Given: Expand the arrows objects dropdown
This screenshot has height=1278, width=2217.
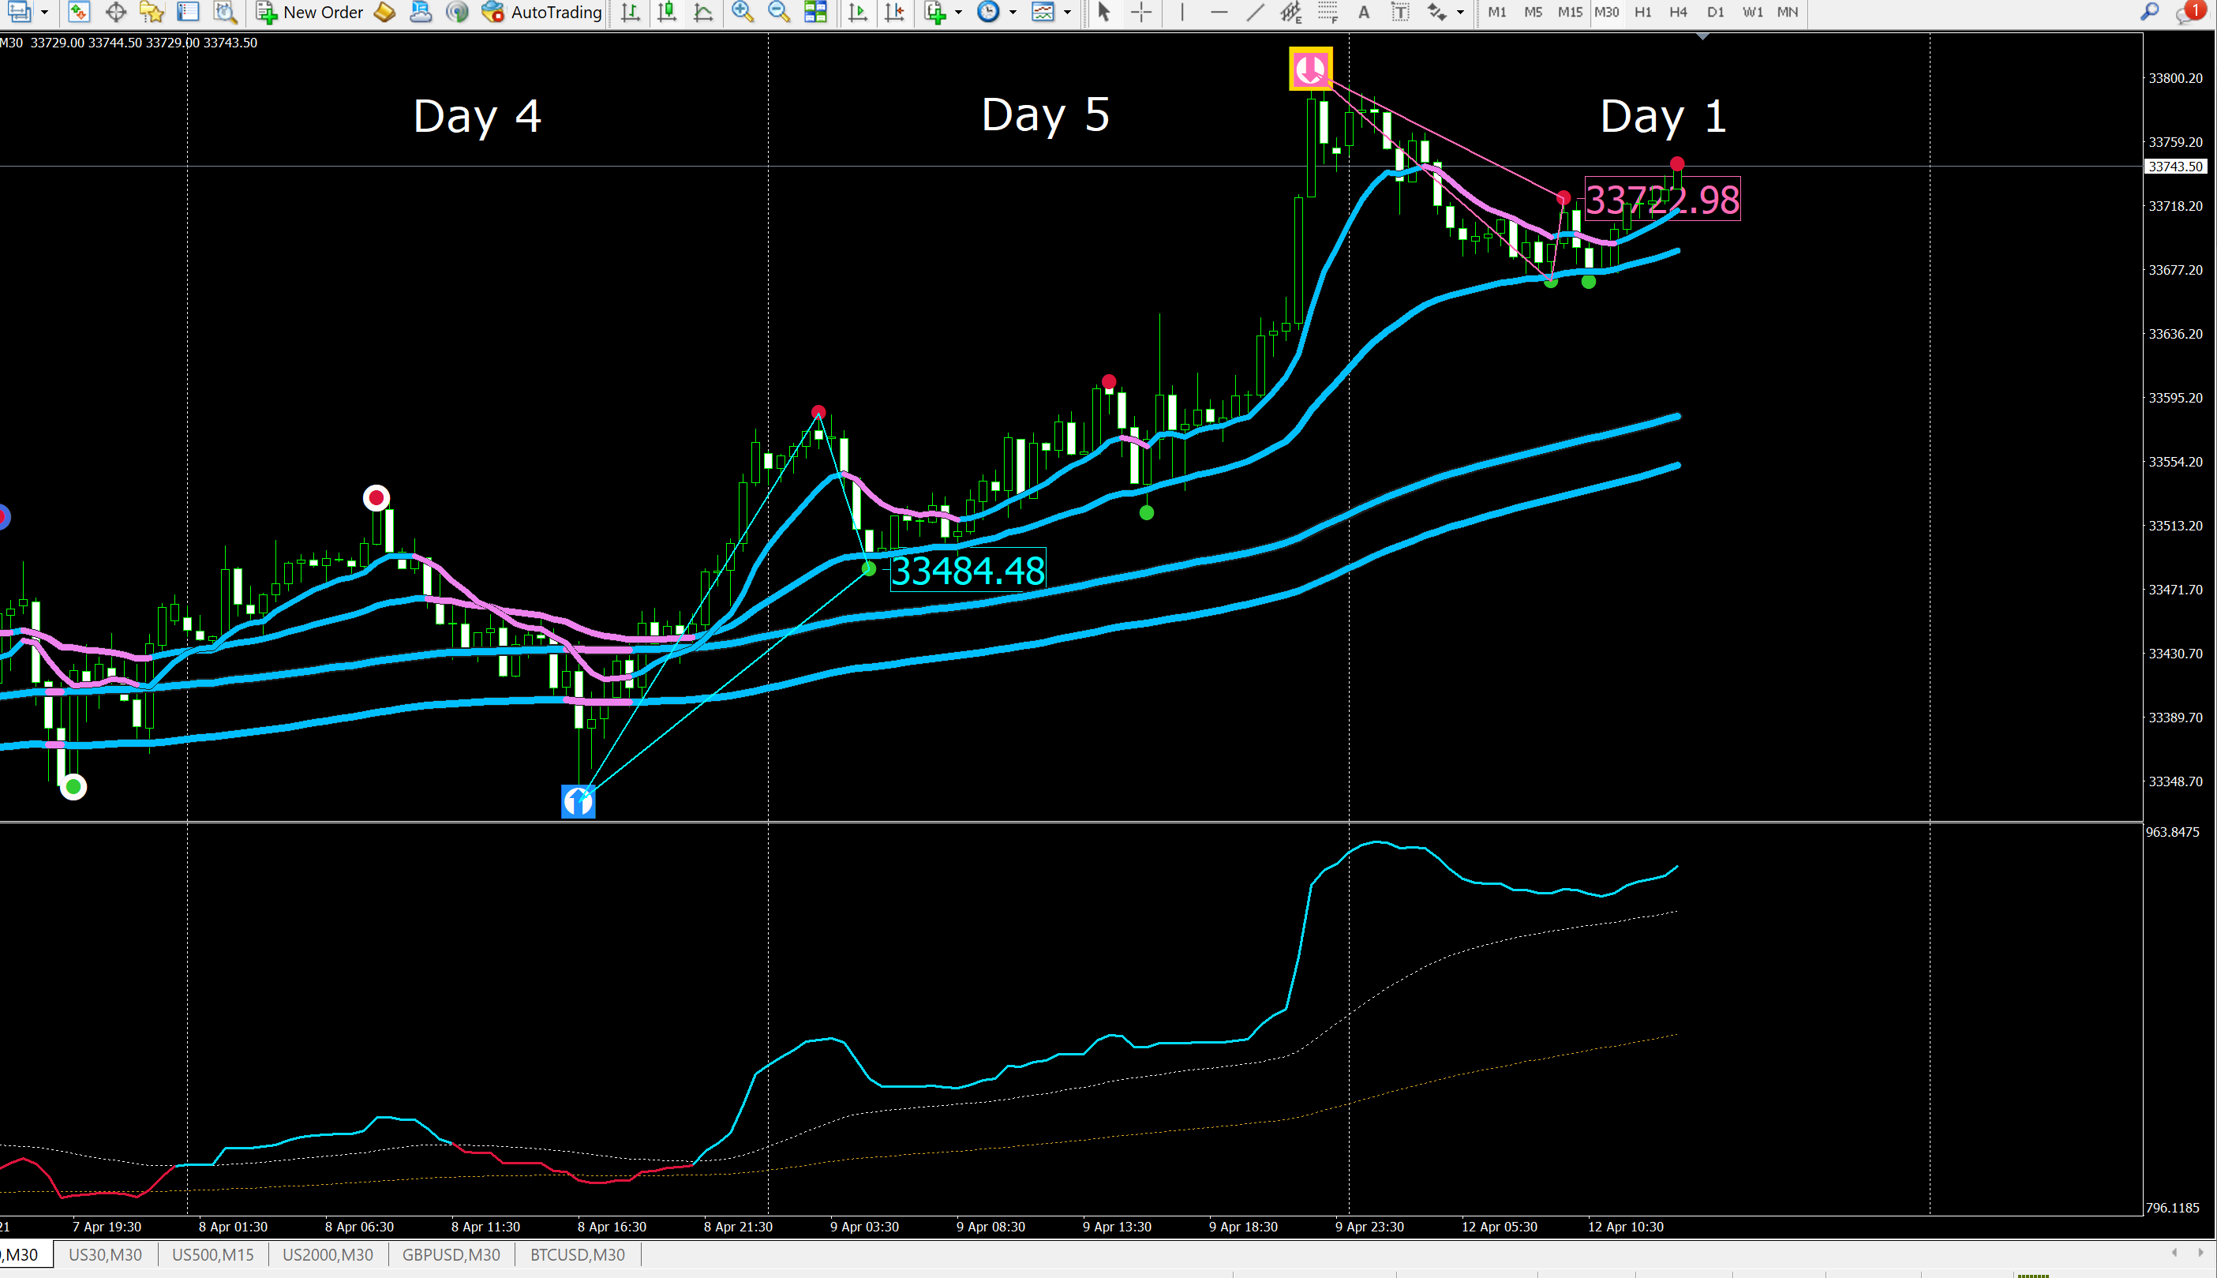Looking at the screenshot, I should (1460, 13).
